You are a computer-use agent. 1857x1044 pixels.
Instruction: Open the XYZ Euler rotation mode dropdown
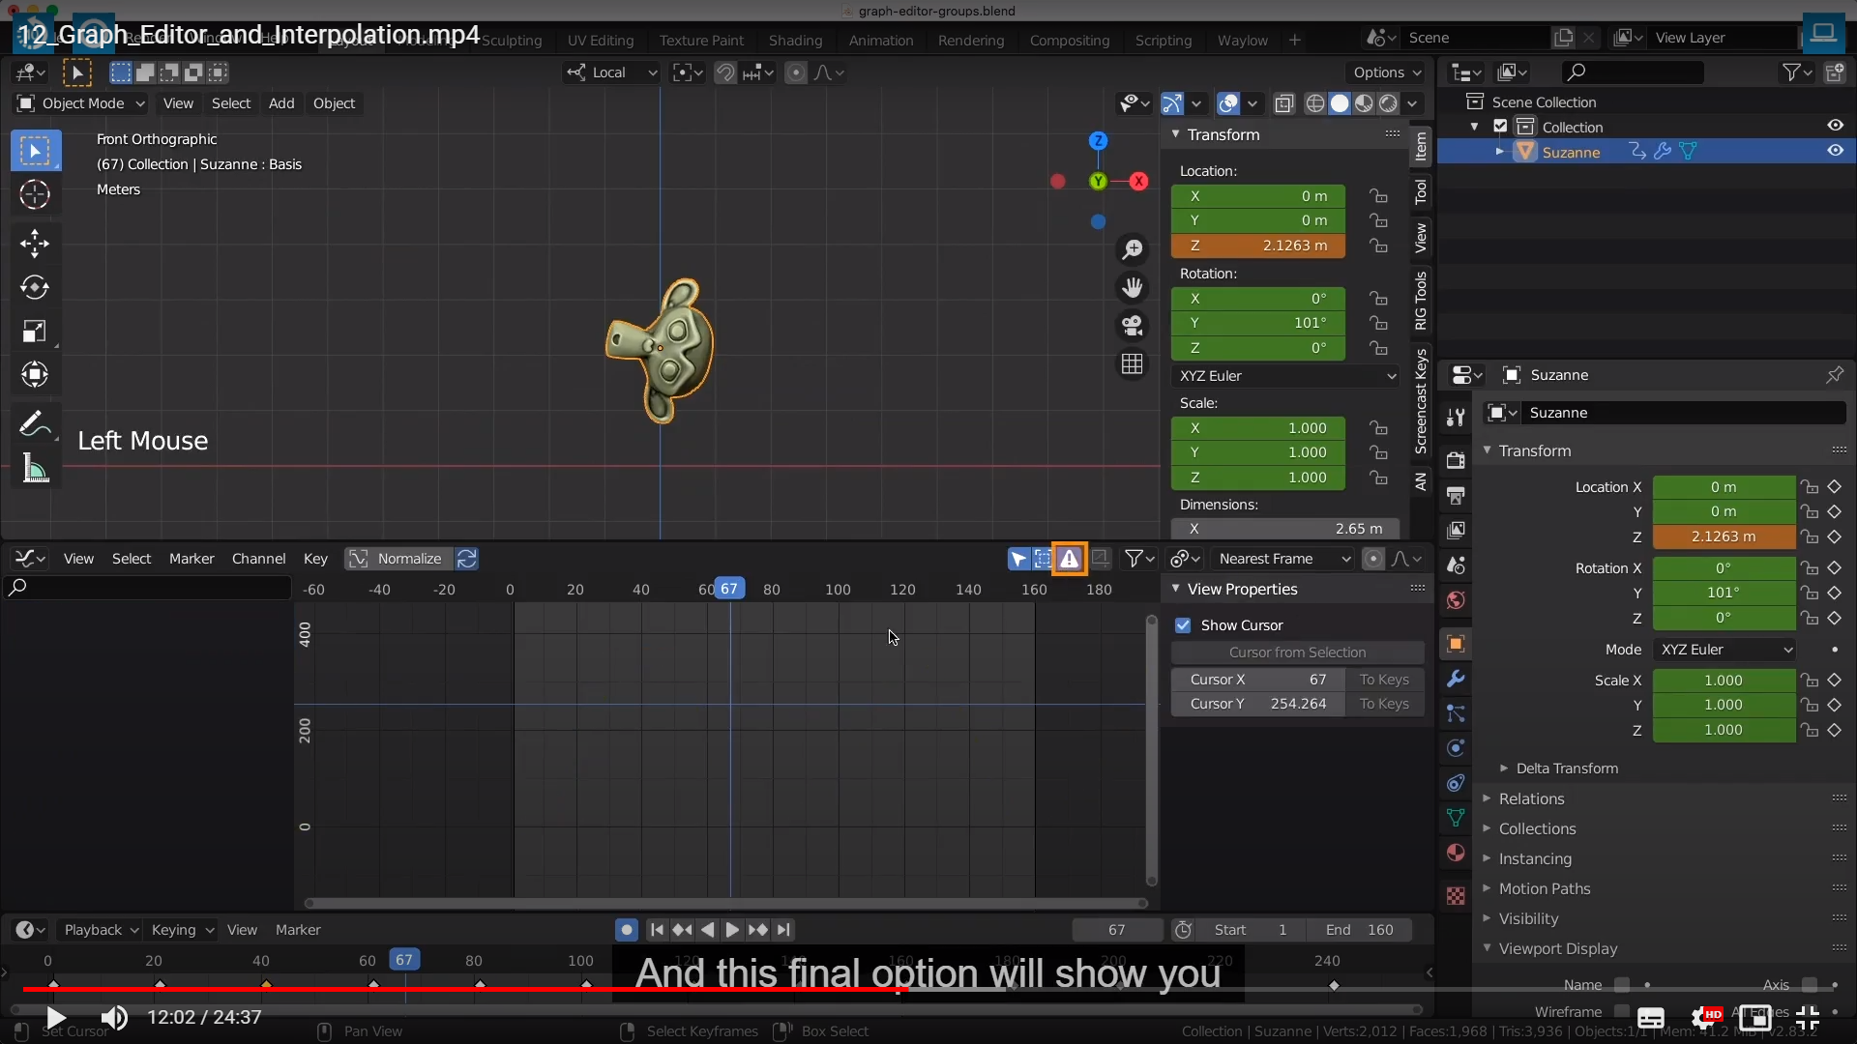1286,376
